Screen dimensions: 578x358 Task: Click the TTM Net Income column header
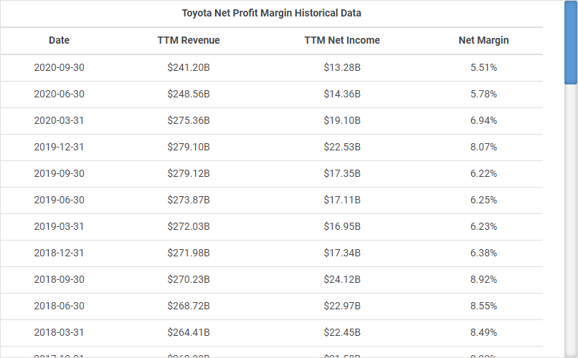click(342, 41)
